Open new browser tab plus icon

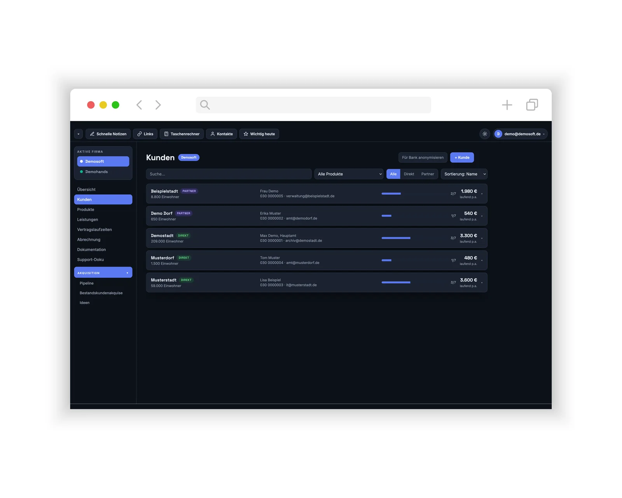[x=507, y=105]
